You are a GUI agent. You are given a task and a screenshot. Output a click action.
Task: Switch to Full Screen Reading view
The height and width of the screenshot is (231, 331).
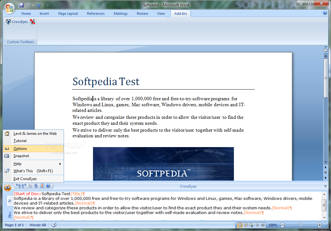(x=246, y=225)
